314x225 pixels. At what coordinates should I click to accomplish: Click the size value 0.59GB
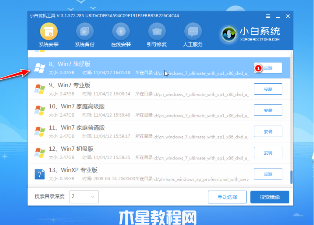click(x=67, y=179)
